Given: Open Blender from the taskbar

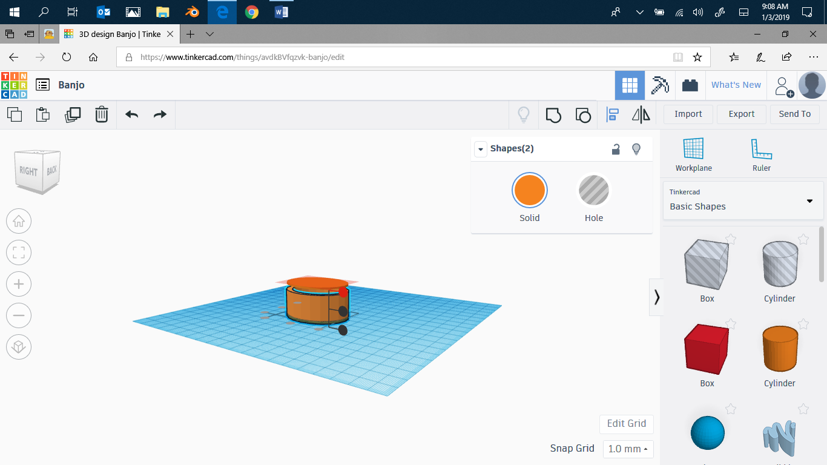Looking at the screenshot, I should click(193, 12).
